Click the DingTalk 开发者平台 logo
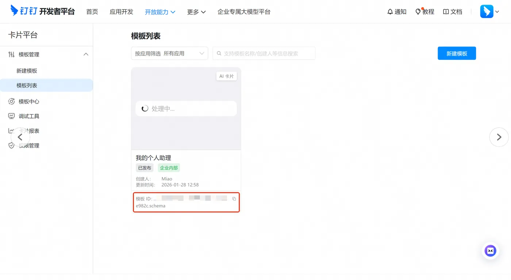 tap(43, 11)
